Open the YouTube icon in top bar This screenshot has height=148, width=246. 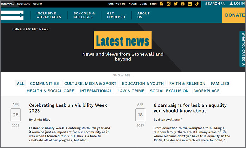[183, 4]
